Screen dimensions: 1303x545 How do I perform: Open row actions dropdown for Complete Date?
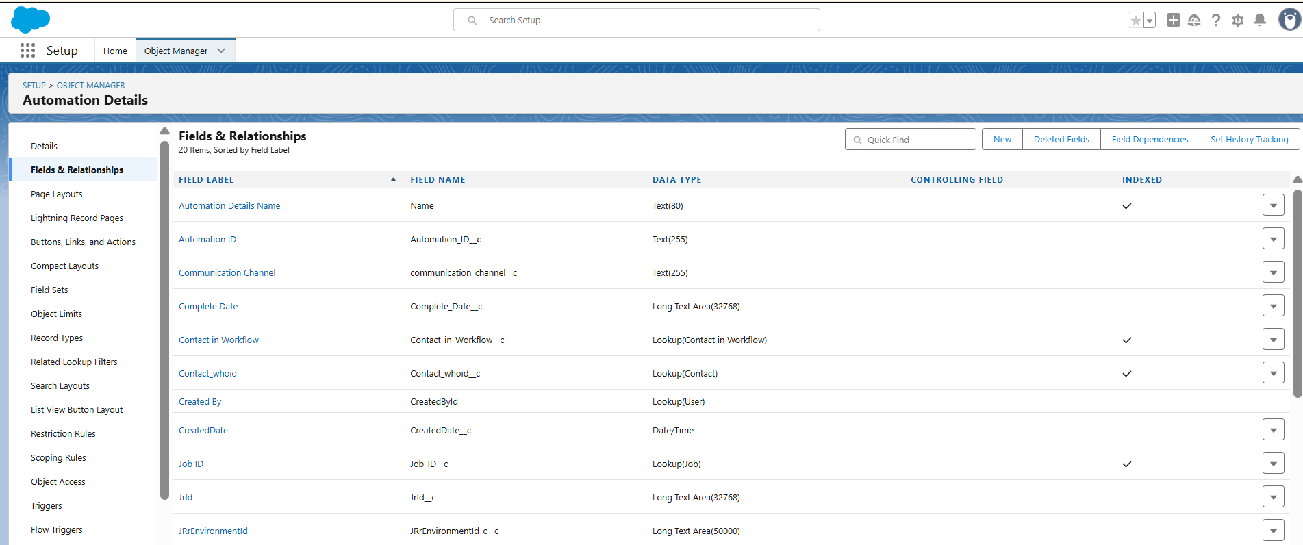point(1274,305)
